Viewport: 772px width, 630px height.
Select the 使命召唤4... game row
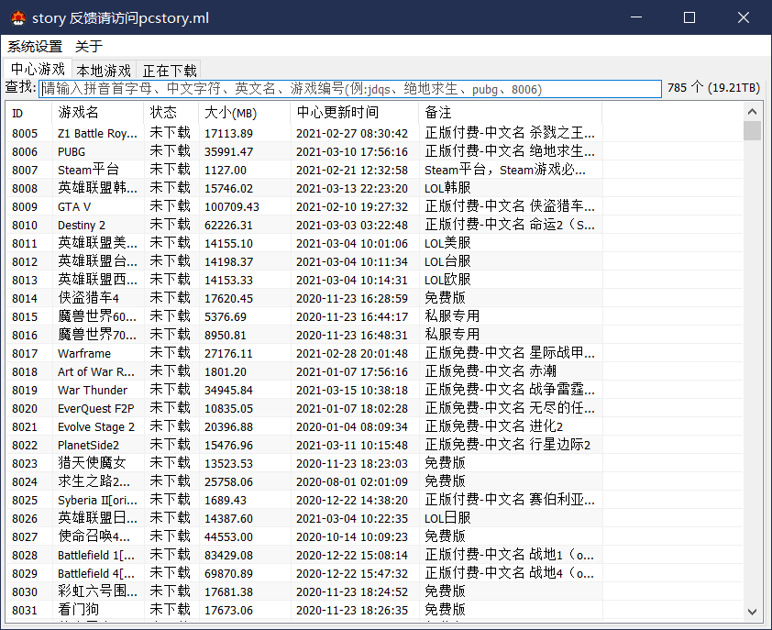[x=304, y=536]
